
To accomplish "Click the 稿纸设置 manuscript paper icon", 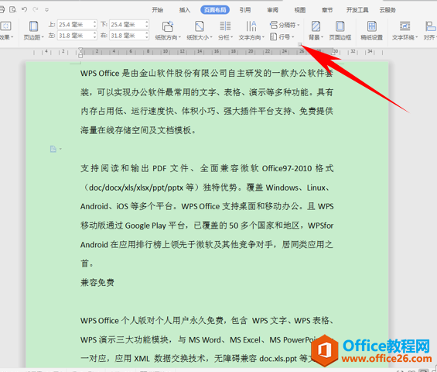I will click(372, 26).
